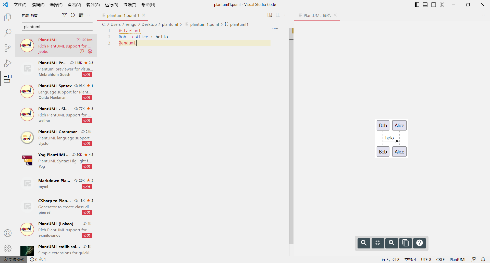Install PlantUML Grammar by clysto

[x=87, y=144]
